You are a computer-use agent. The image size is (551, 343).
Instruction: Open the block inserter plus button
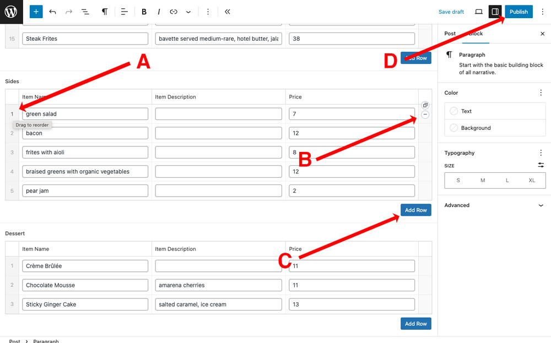click(x=36, y=12)
